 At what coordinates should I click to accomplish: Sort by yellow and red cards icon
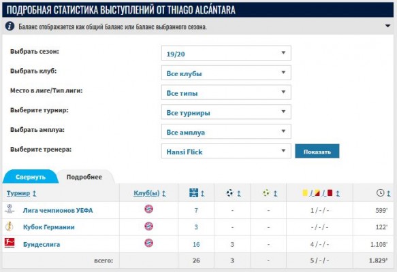pyautogui.click(x=317, y=193)
